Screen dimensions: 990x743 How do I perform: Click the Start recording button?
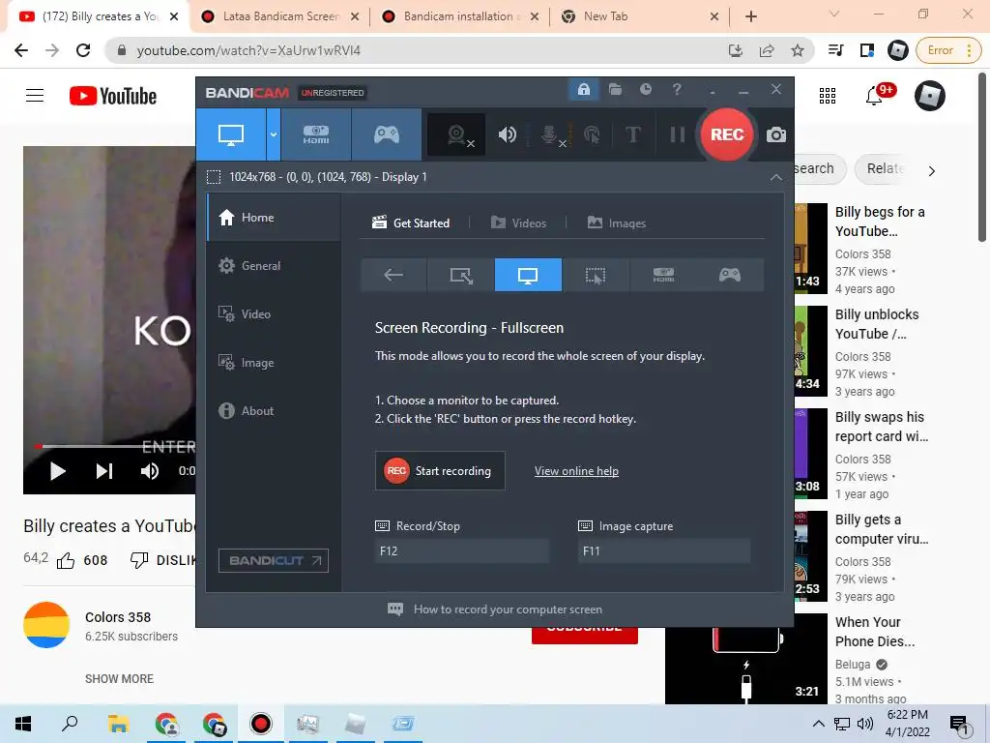coord(440,471)
